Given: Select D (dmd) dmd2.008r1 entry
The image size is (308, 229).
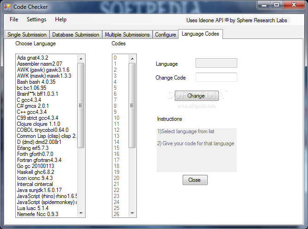Looking at the screenshot, I should click(x=47, y=142).
